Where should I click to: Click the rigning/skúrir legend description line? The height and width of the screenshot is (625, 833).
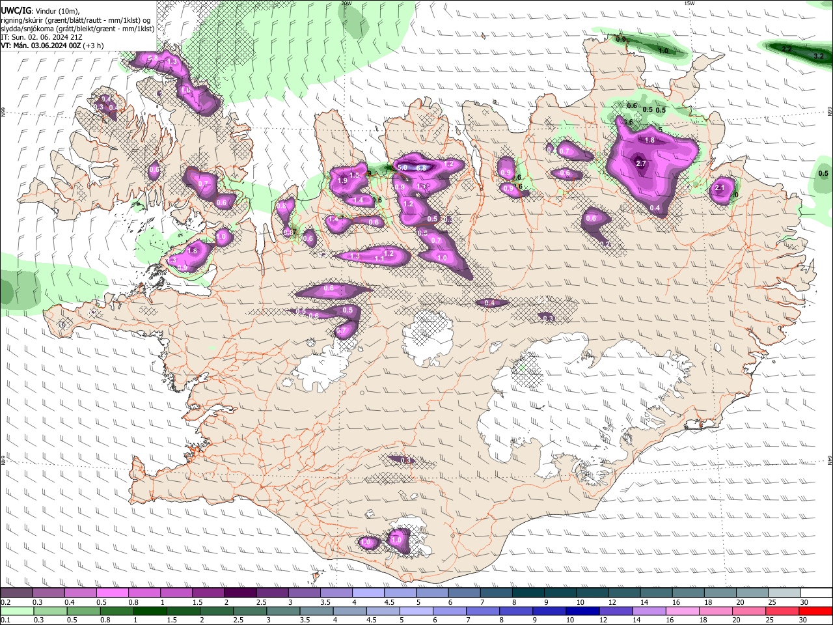[x=75, y=20]
